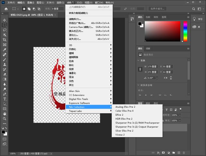Expand the 3D filter submenu

(89, 45)
